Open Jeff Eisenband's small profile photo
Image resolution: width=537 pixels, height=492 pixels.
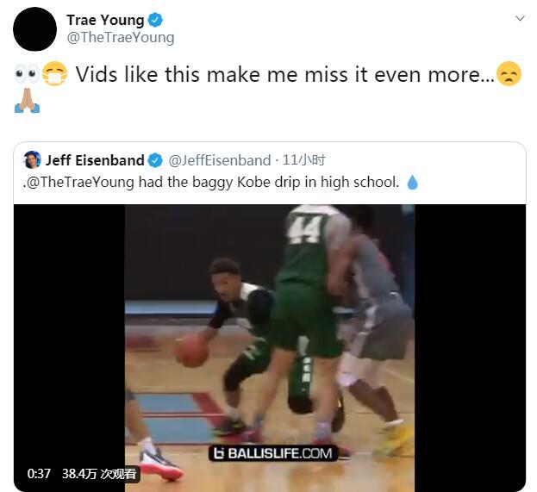(x=32, y=159)
